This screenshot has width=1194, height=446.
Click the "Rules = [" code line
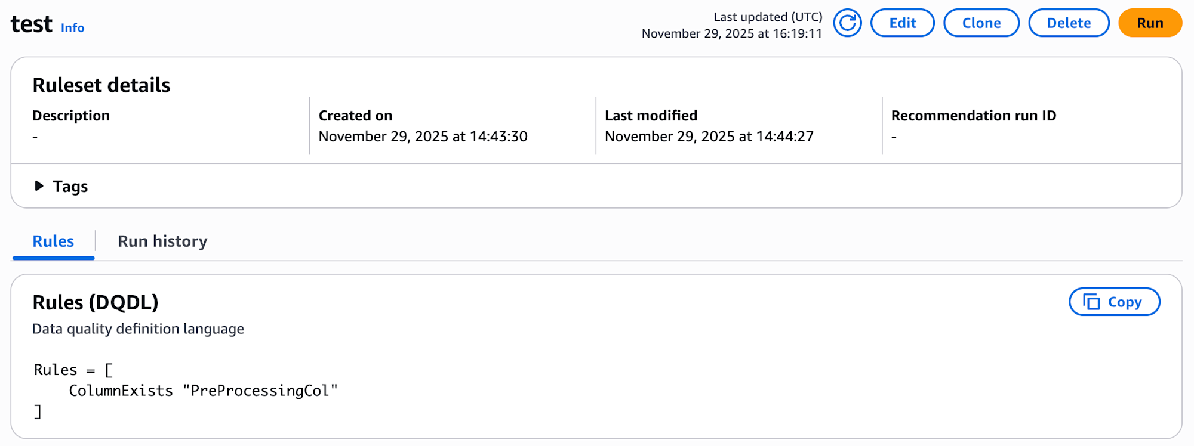73,370
